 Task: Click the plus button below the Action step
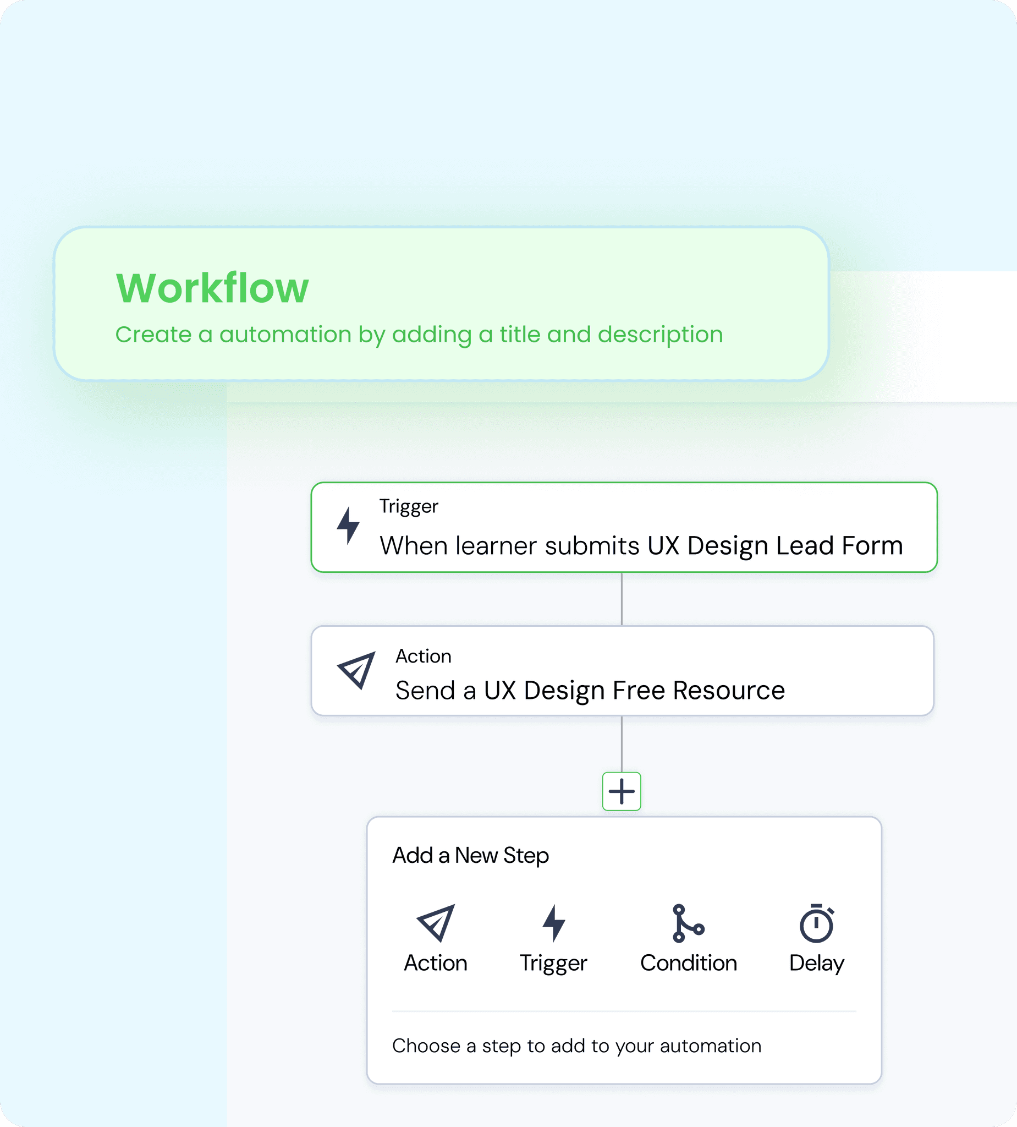click(622, 791)
